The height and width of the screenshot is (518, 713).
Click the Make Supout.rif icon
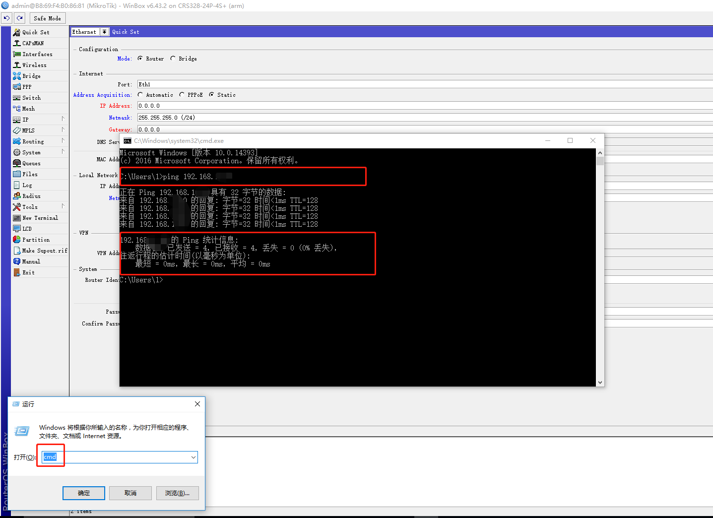17,251
